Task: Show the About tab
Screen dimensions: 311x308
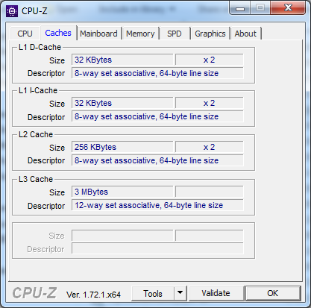Action: tap(245, 34)
